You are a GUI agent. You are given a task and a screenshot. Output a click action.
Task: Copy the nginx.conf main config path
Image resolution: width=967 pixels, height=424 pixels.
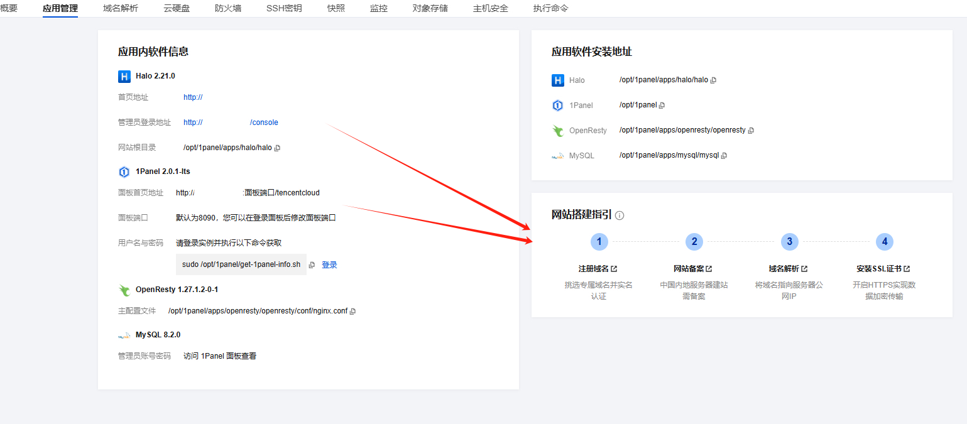point(352,312)
